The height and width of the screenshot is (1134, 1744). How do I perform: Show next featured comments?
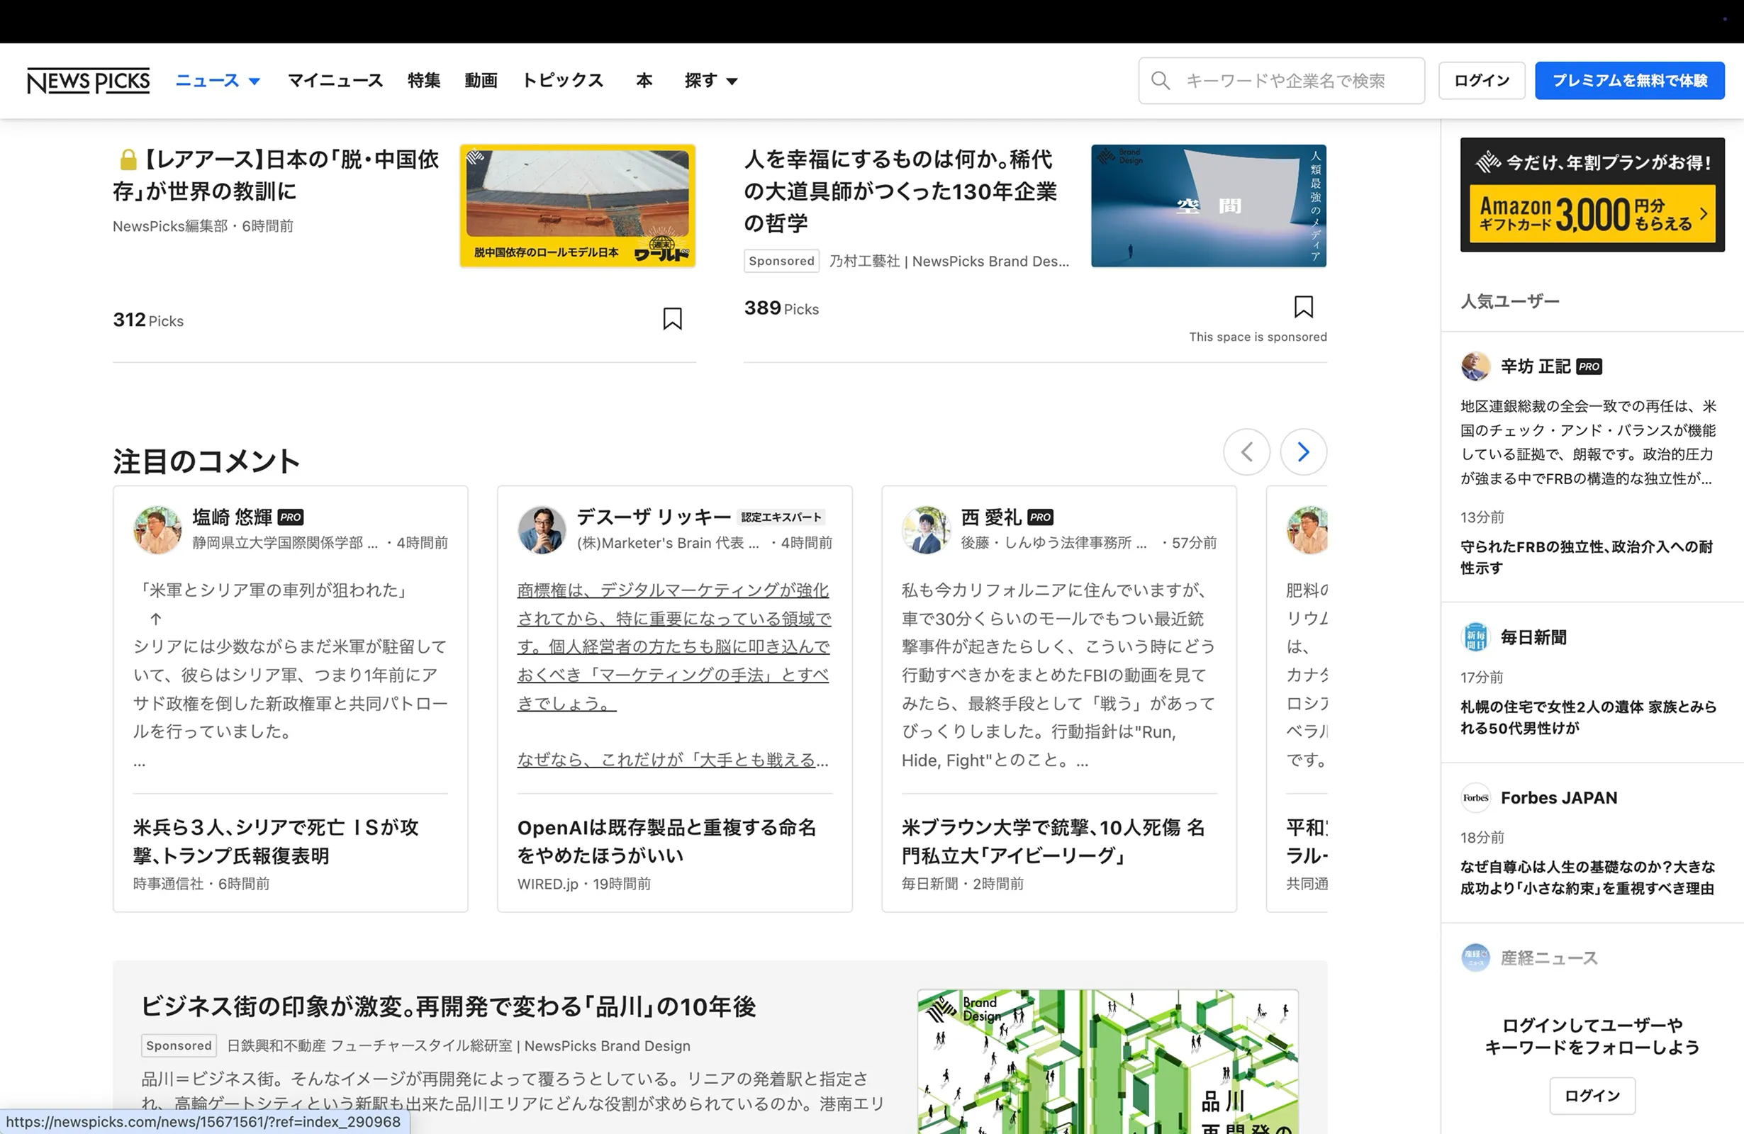click(x=1303, y=452)
